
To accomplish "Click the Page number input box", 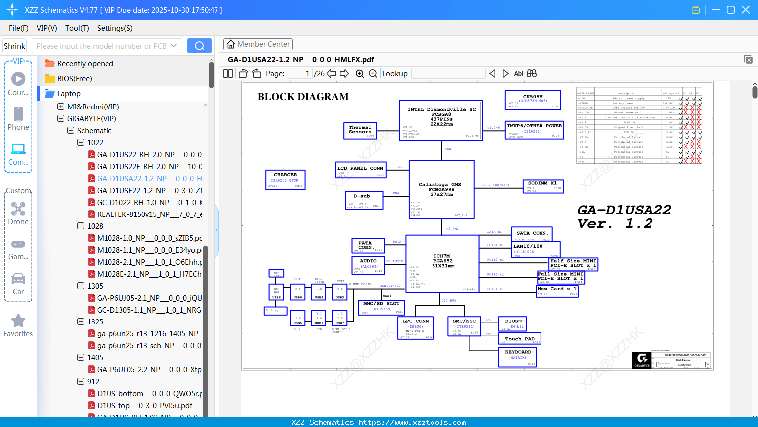I will click(x=300, y=73).
